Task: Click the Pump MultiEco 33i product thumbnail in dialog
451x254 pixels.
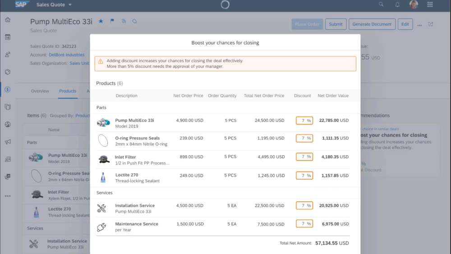Action: pyautogui.click(x=103, y=122)
